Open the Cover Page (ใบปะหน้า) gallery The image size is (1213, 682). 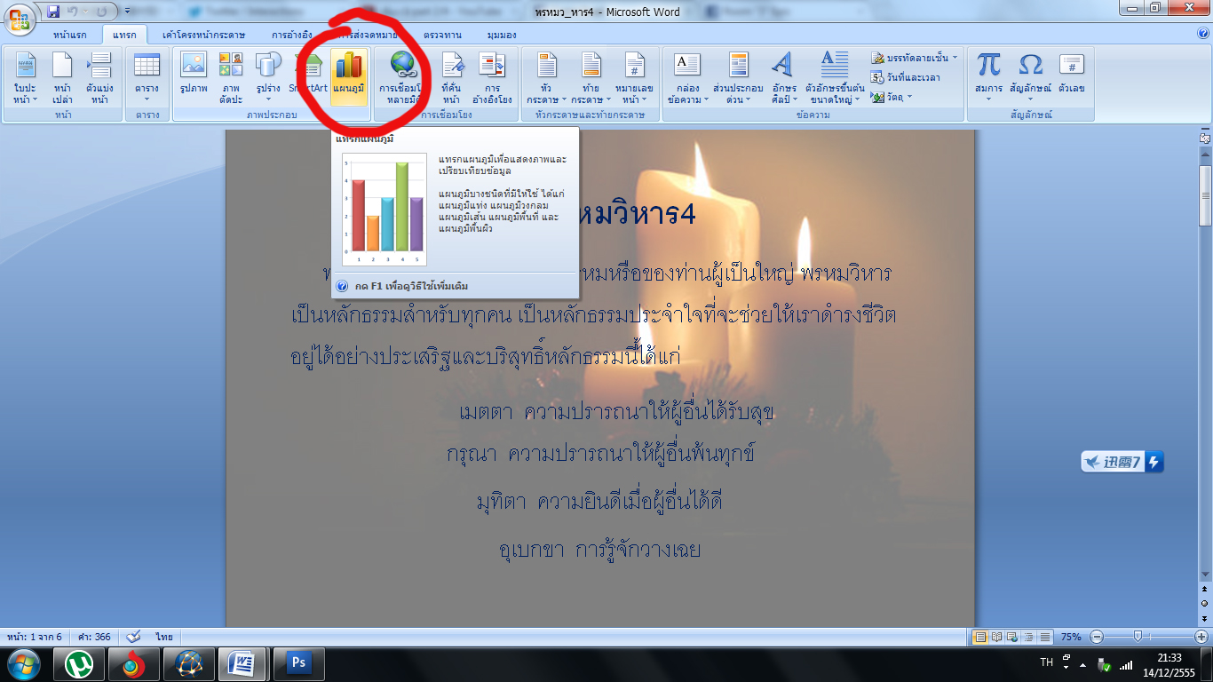25,77
